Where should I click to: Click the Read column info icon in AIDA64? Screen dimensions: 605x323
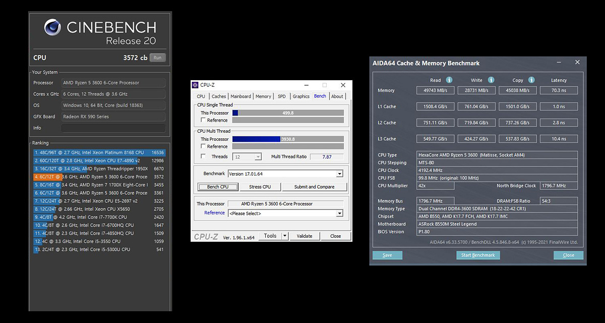449,80
